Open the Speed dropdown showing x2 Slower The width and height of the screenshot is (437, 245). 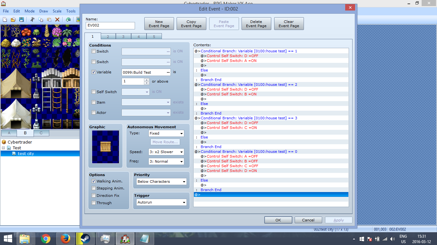click(x=166, y=152)
